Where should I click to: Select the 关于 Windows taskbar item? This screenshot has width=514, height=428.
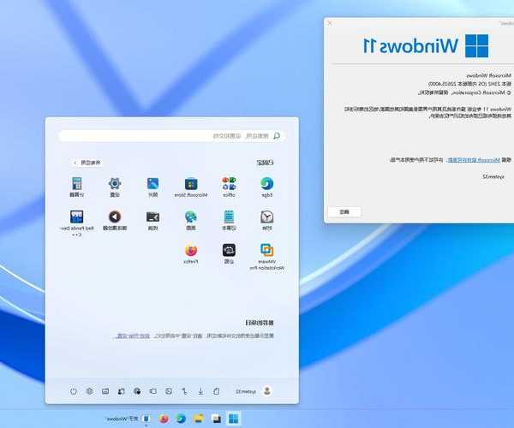(x=129, y=419)
